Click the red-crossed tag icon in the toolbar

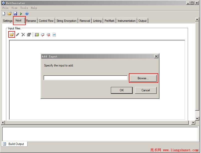pyautogui.click(x=49, y=35)
